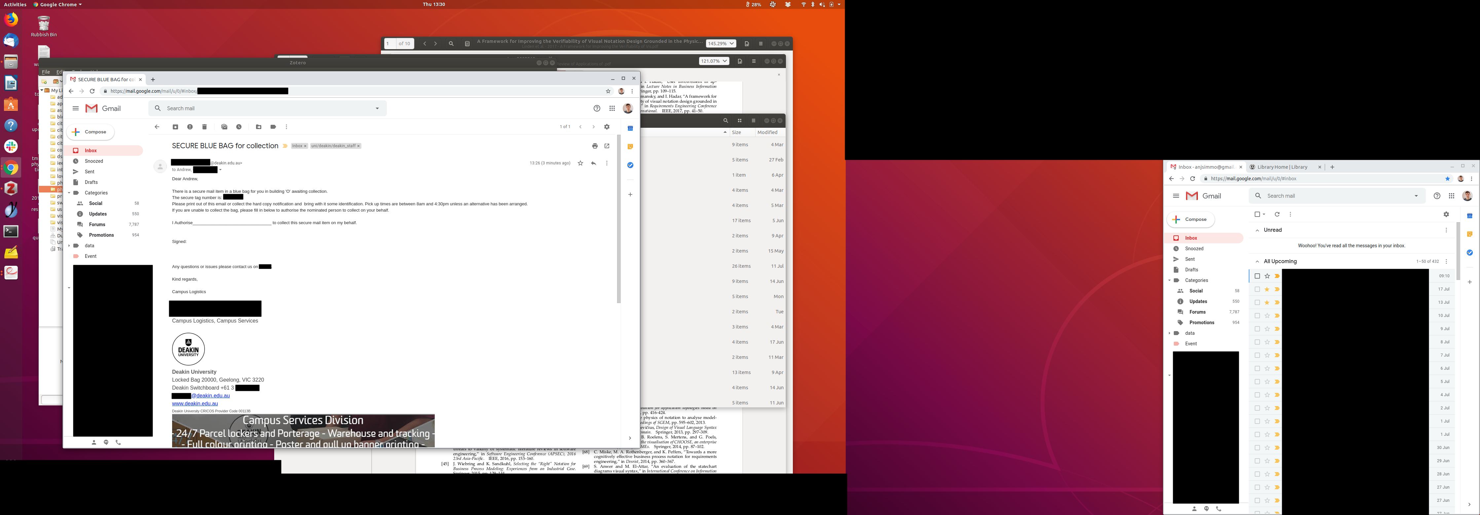Open the Drafts folder in left Gmail

pyautogui.click(x=91, y=182)
